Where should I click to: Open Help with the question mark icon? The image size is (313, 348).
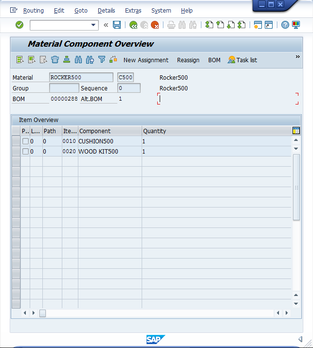pyautogui.click(x=285, y=25)
